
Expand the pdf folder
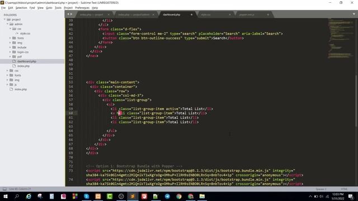(x=10, y=56)
